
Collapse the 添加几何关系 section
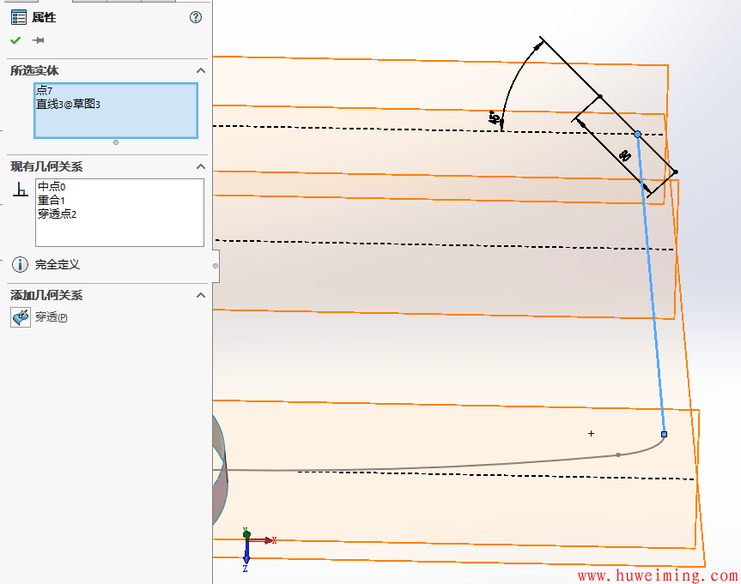click(201, 295)
